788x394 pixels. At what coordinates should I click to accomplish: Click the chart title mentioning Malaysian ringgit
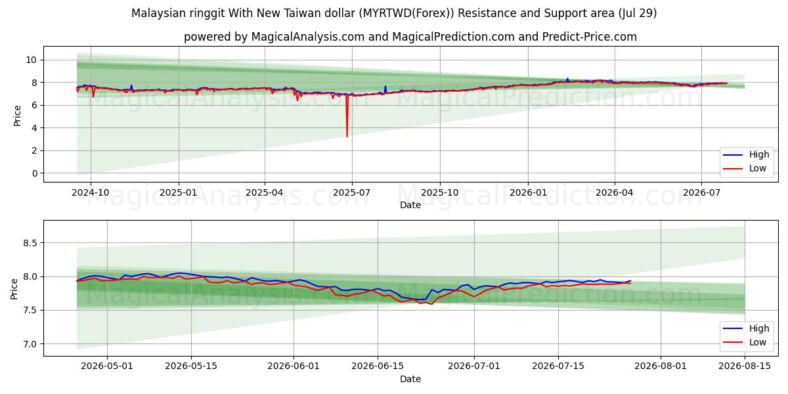[394, 13]
